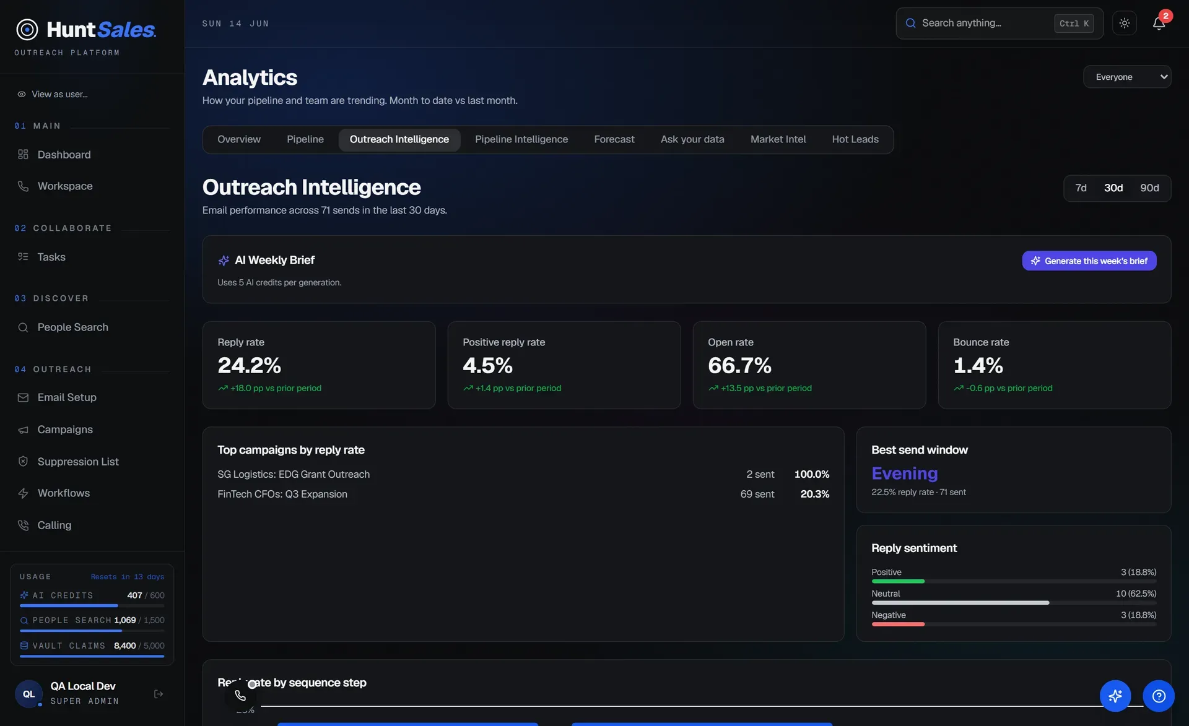
Task: Open People Search from the sidebar
Action: (72, 327)
